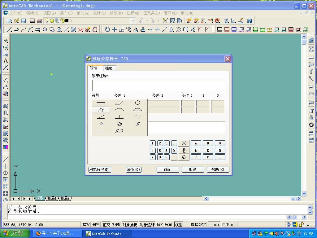Select the Rotate modify tool

[107, 29]
